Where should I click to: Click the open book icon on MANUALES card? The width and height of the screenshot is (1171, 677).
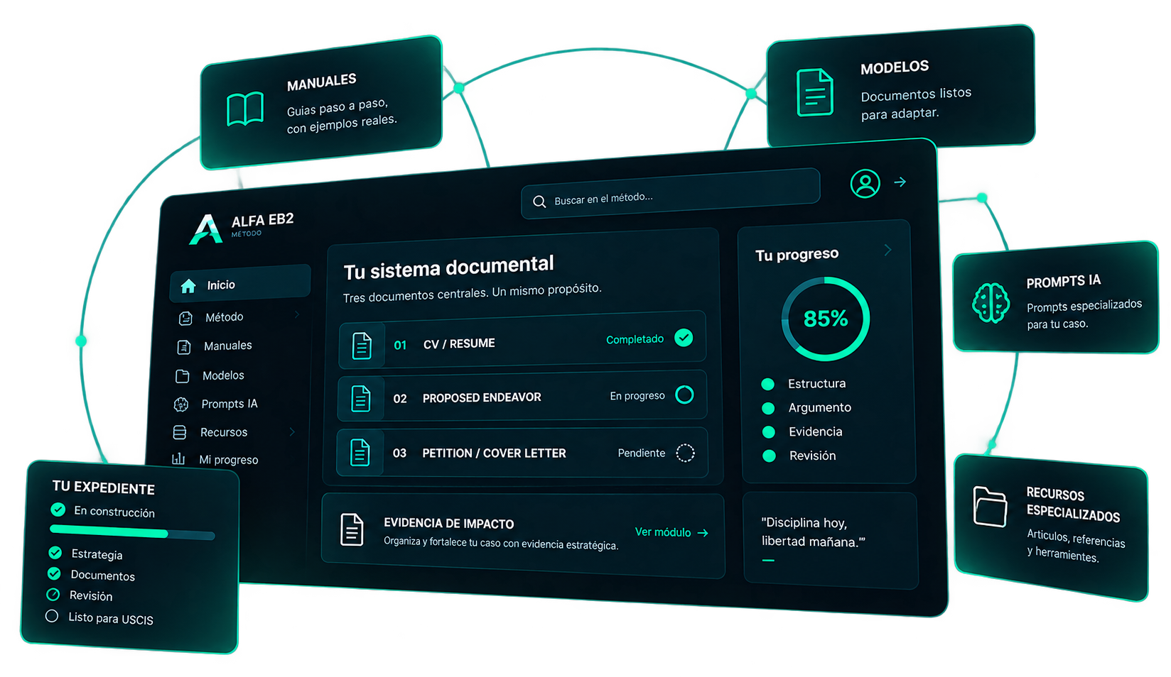coord(245,109)
